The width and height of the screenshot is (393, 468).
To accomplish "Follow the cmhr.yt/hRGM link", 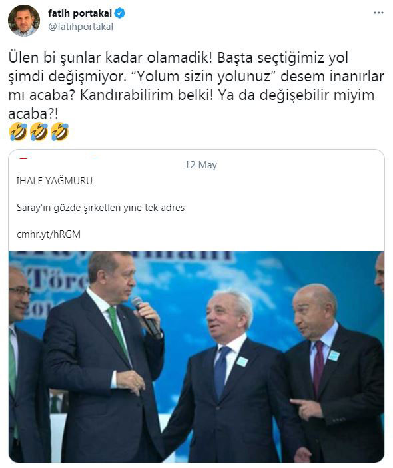I will click(x=49, y=234).
